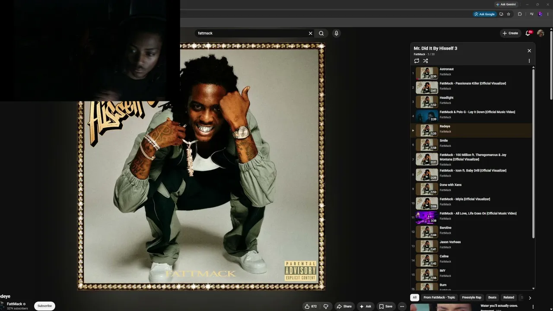Play Smile from the playlist
553x311 pixels.
point(471,145)
